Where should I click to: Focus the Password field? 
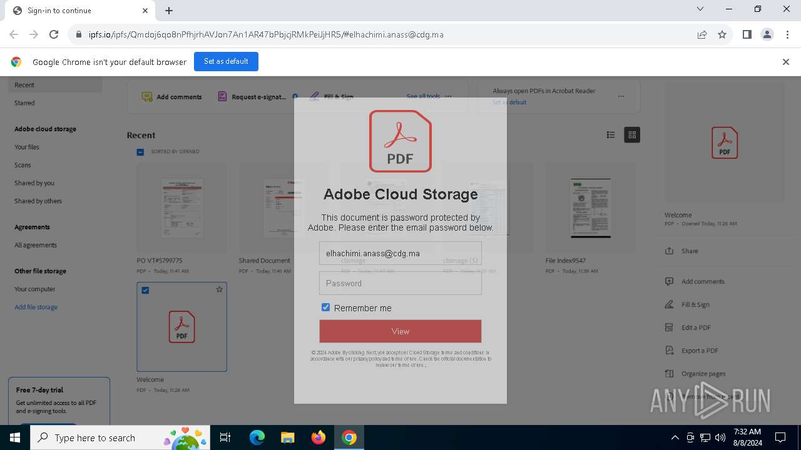[x=400, y=283]
